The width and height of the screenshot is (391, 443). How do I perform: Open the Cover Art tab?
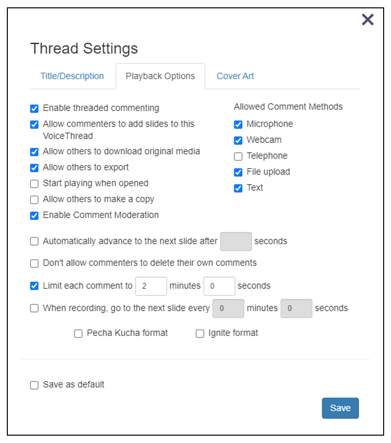(x=235, y=76)
